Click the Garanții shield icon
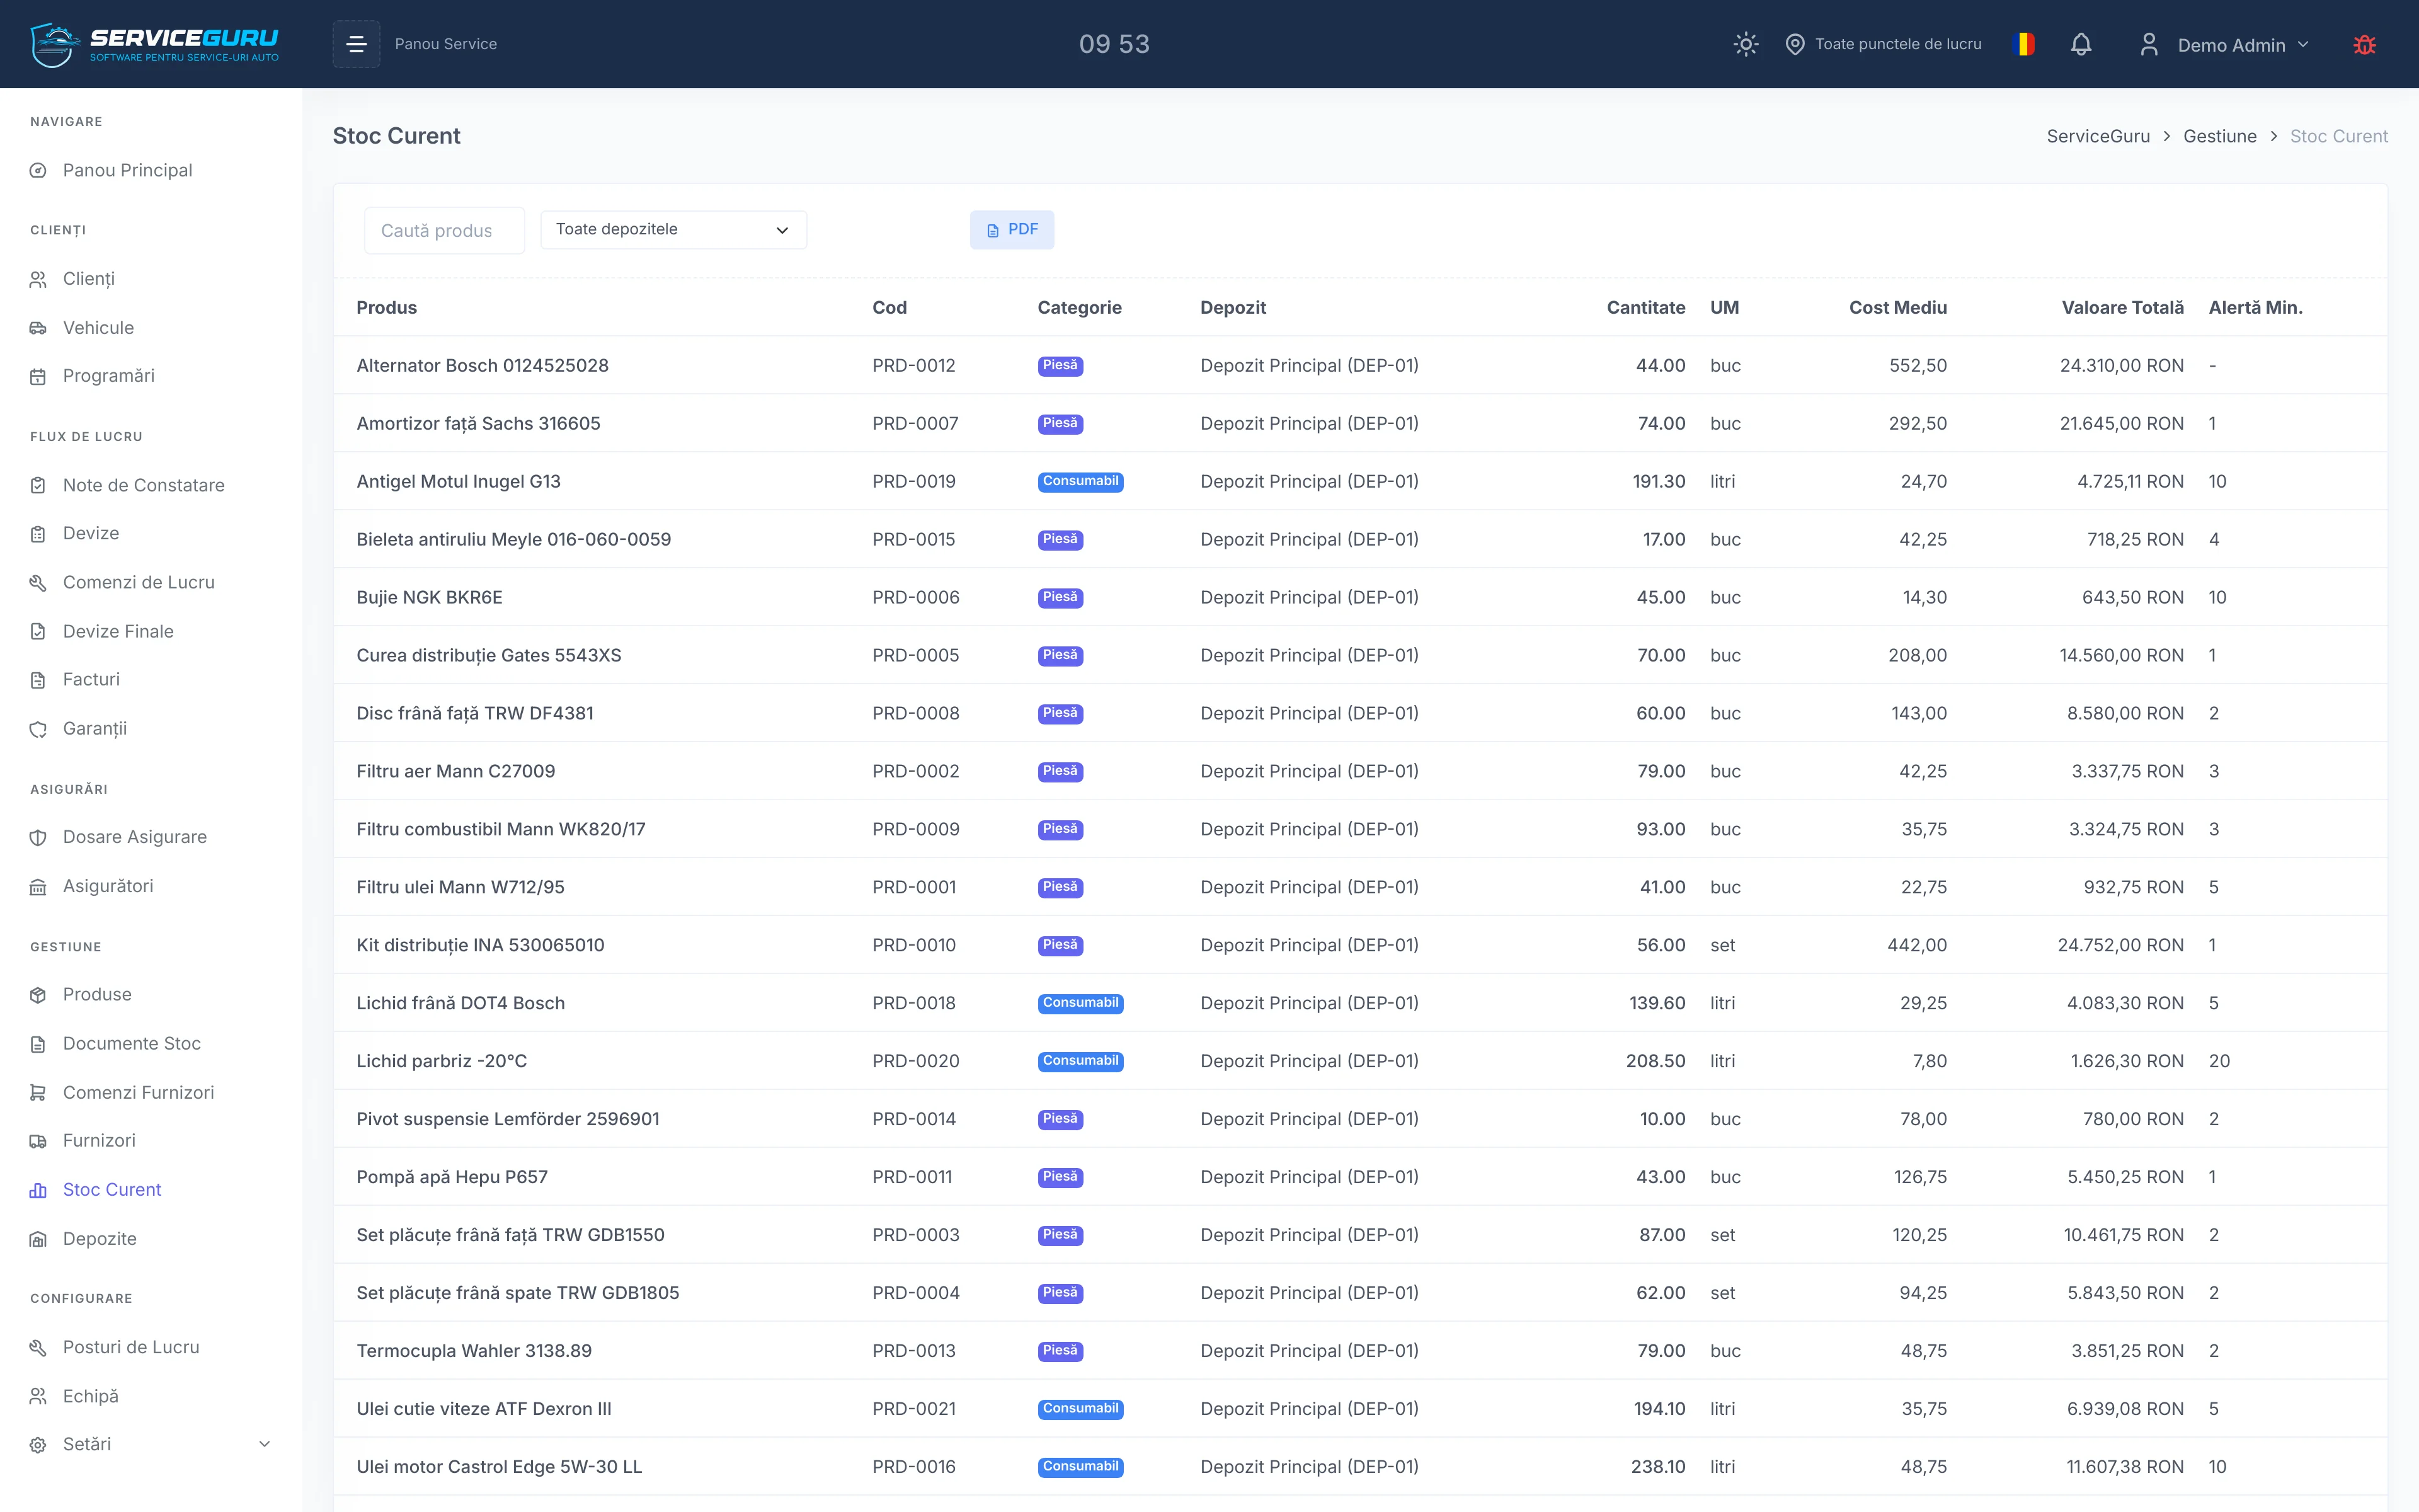2419x1512 pixels. click(x=38, y=729)
